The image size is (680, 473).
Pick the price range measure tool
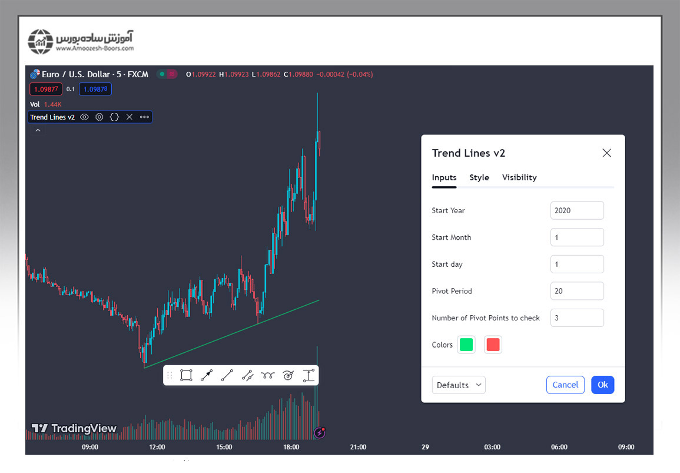coord(309,375)
